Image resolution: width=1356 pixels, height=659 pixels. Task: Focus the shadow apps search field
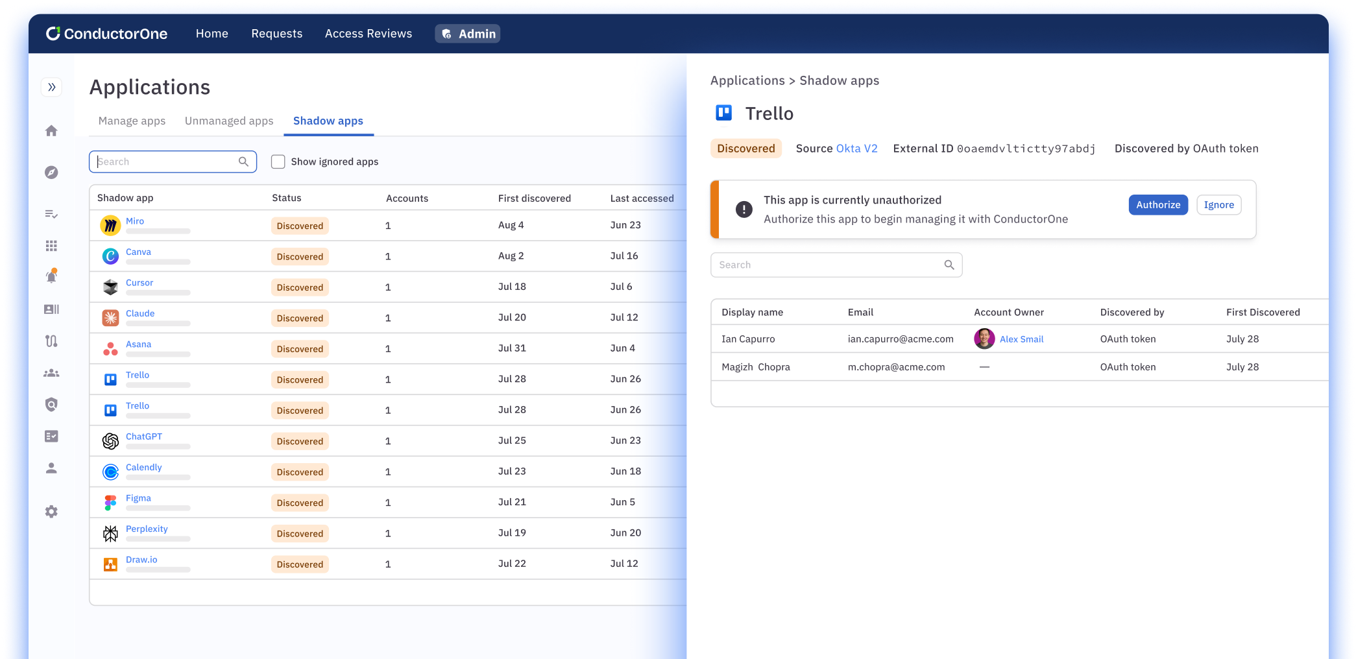[167, 162]
